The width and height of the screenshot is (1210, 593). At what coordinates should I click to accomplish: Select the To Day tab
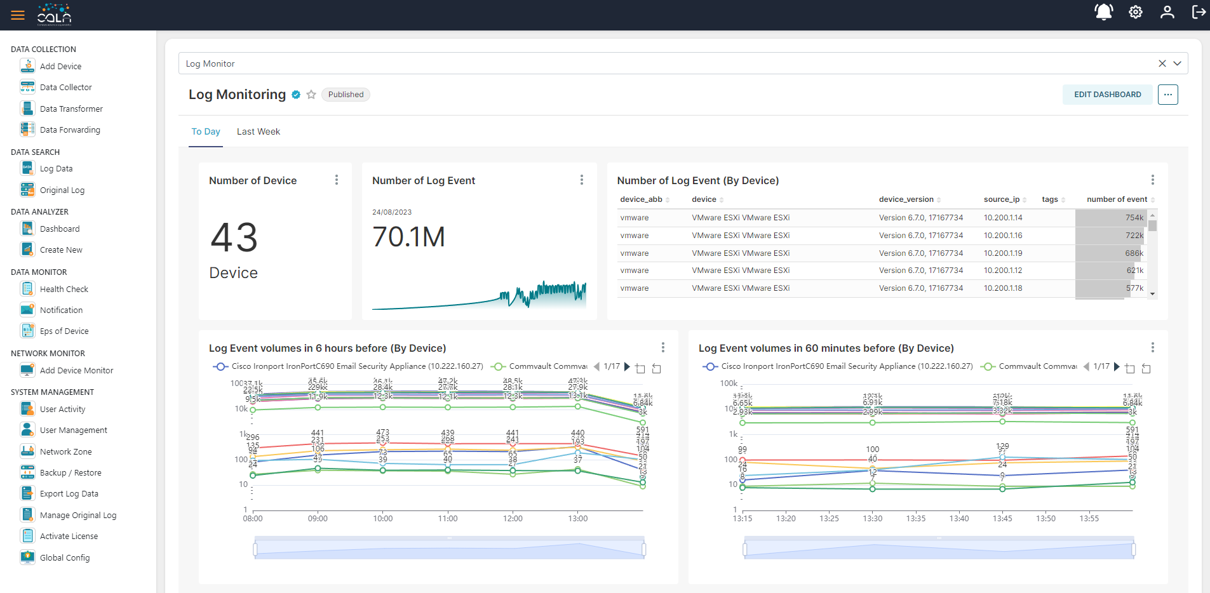[205, 131]
